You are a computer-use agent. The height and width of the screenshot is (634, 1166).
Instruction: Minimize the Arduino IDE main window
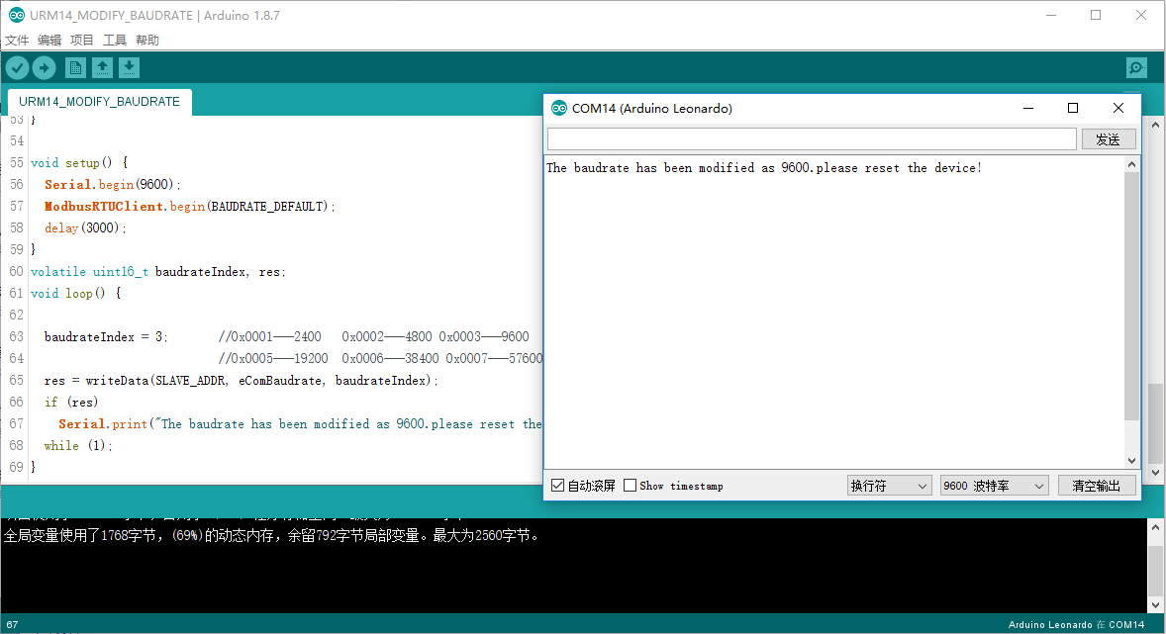(x=1051, y=15)
